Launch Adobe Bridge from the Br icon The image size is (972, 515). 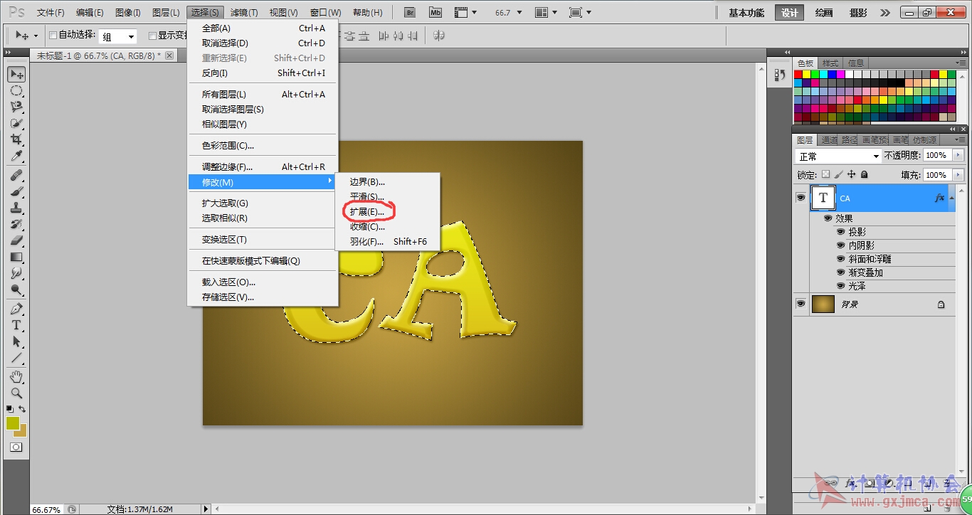pyautogui.click(x=410, y=13)
